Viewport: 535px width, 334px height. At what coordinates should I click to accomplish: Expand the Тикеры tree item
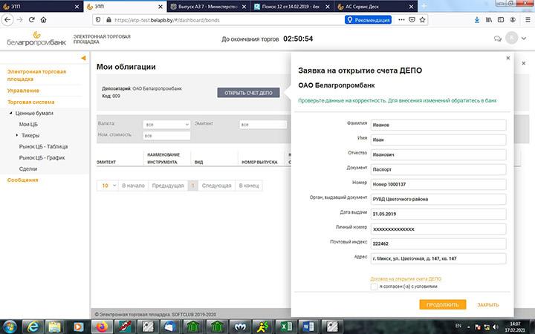click(16, 136)
